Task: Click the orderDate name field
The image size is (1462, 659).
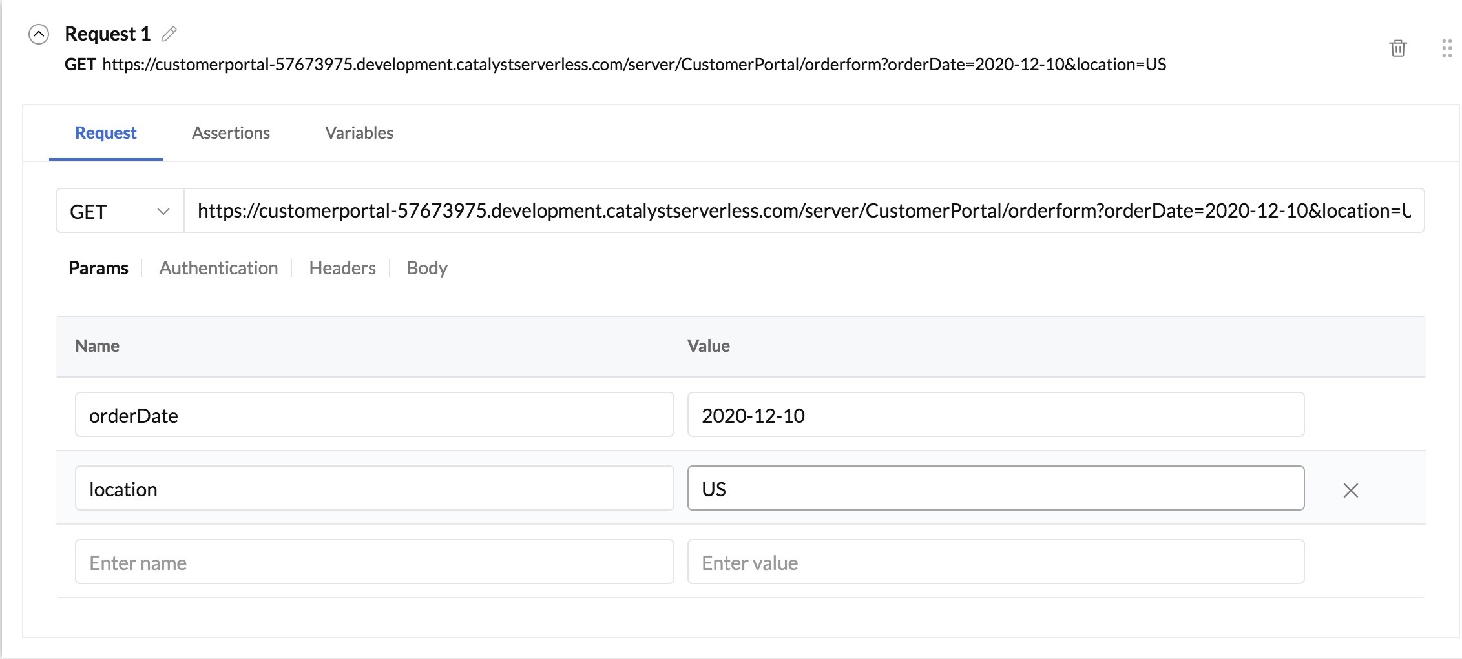Action: [x=374, y=415]
